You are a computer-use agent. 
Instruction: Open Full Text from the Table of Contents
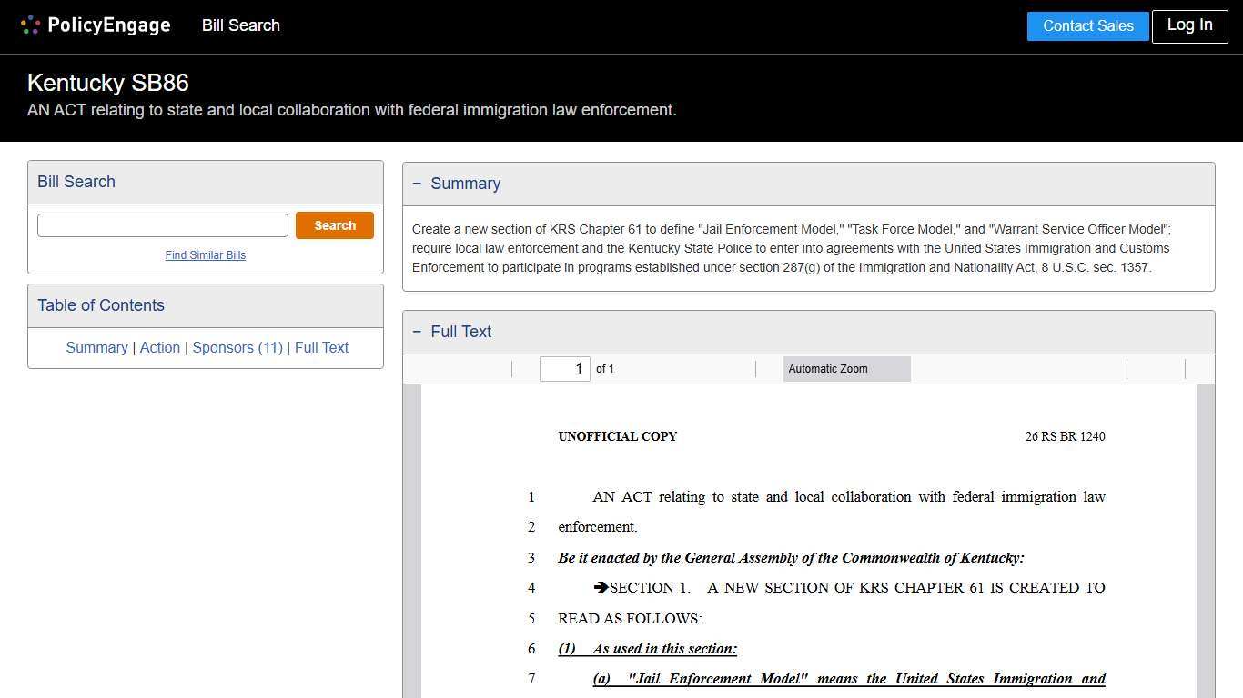tap(321, 347)
